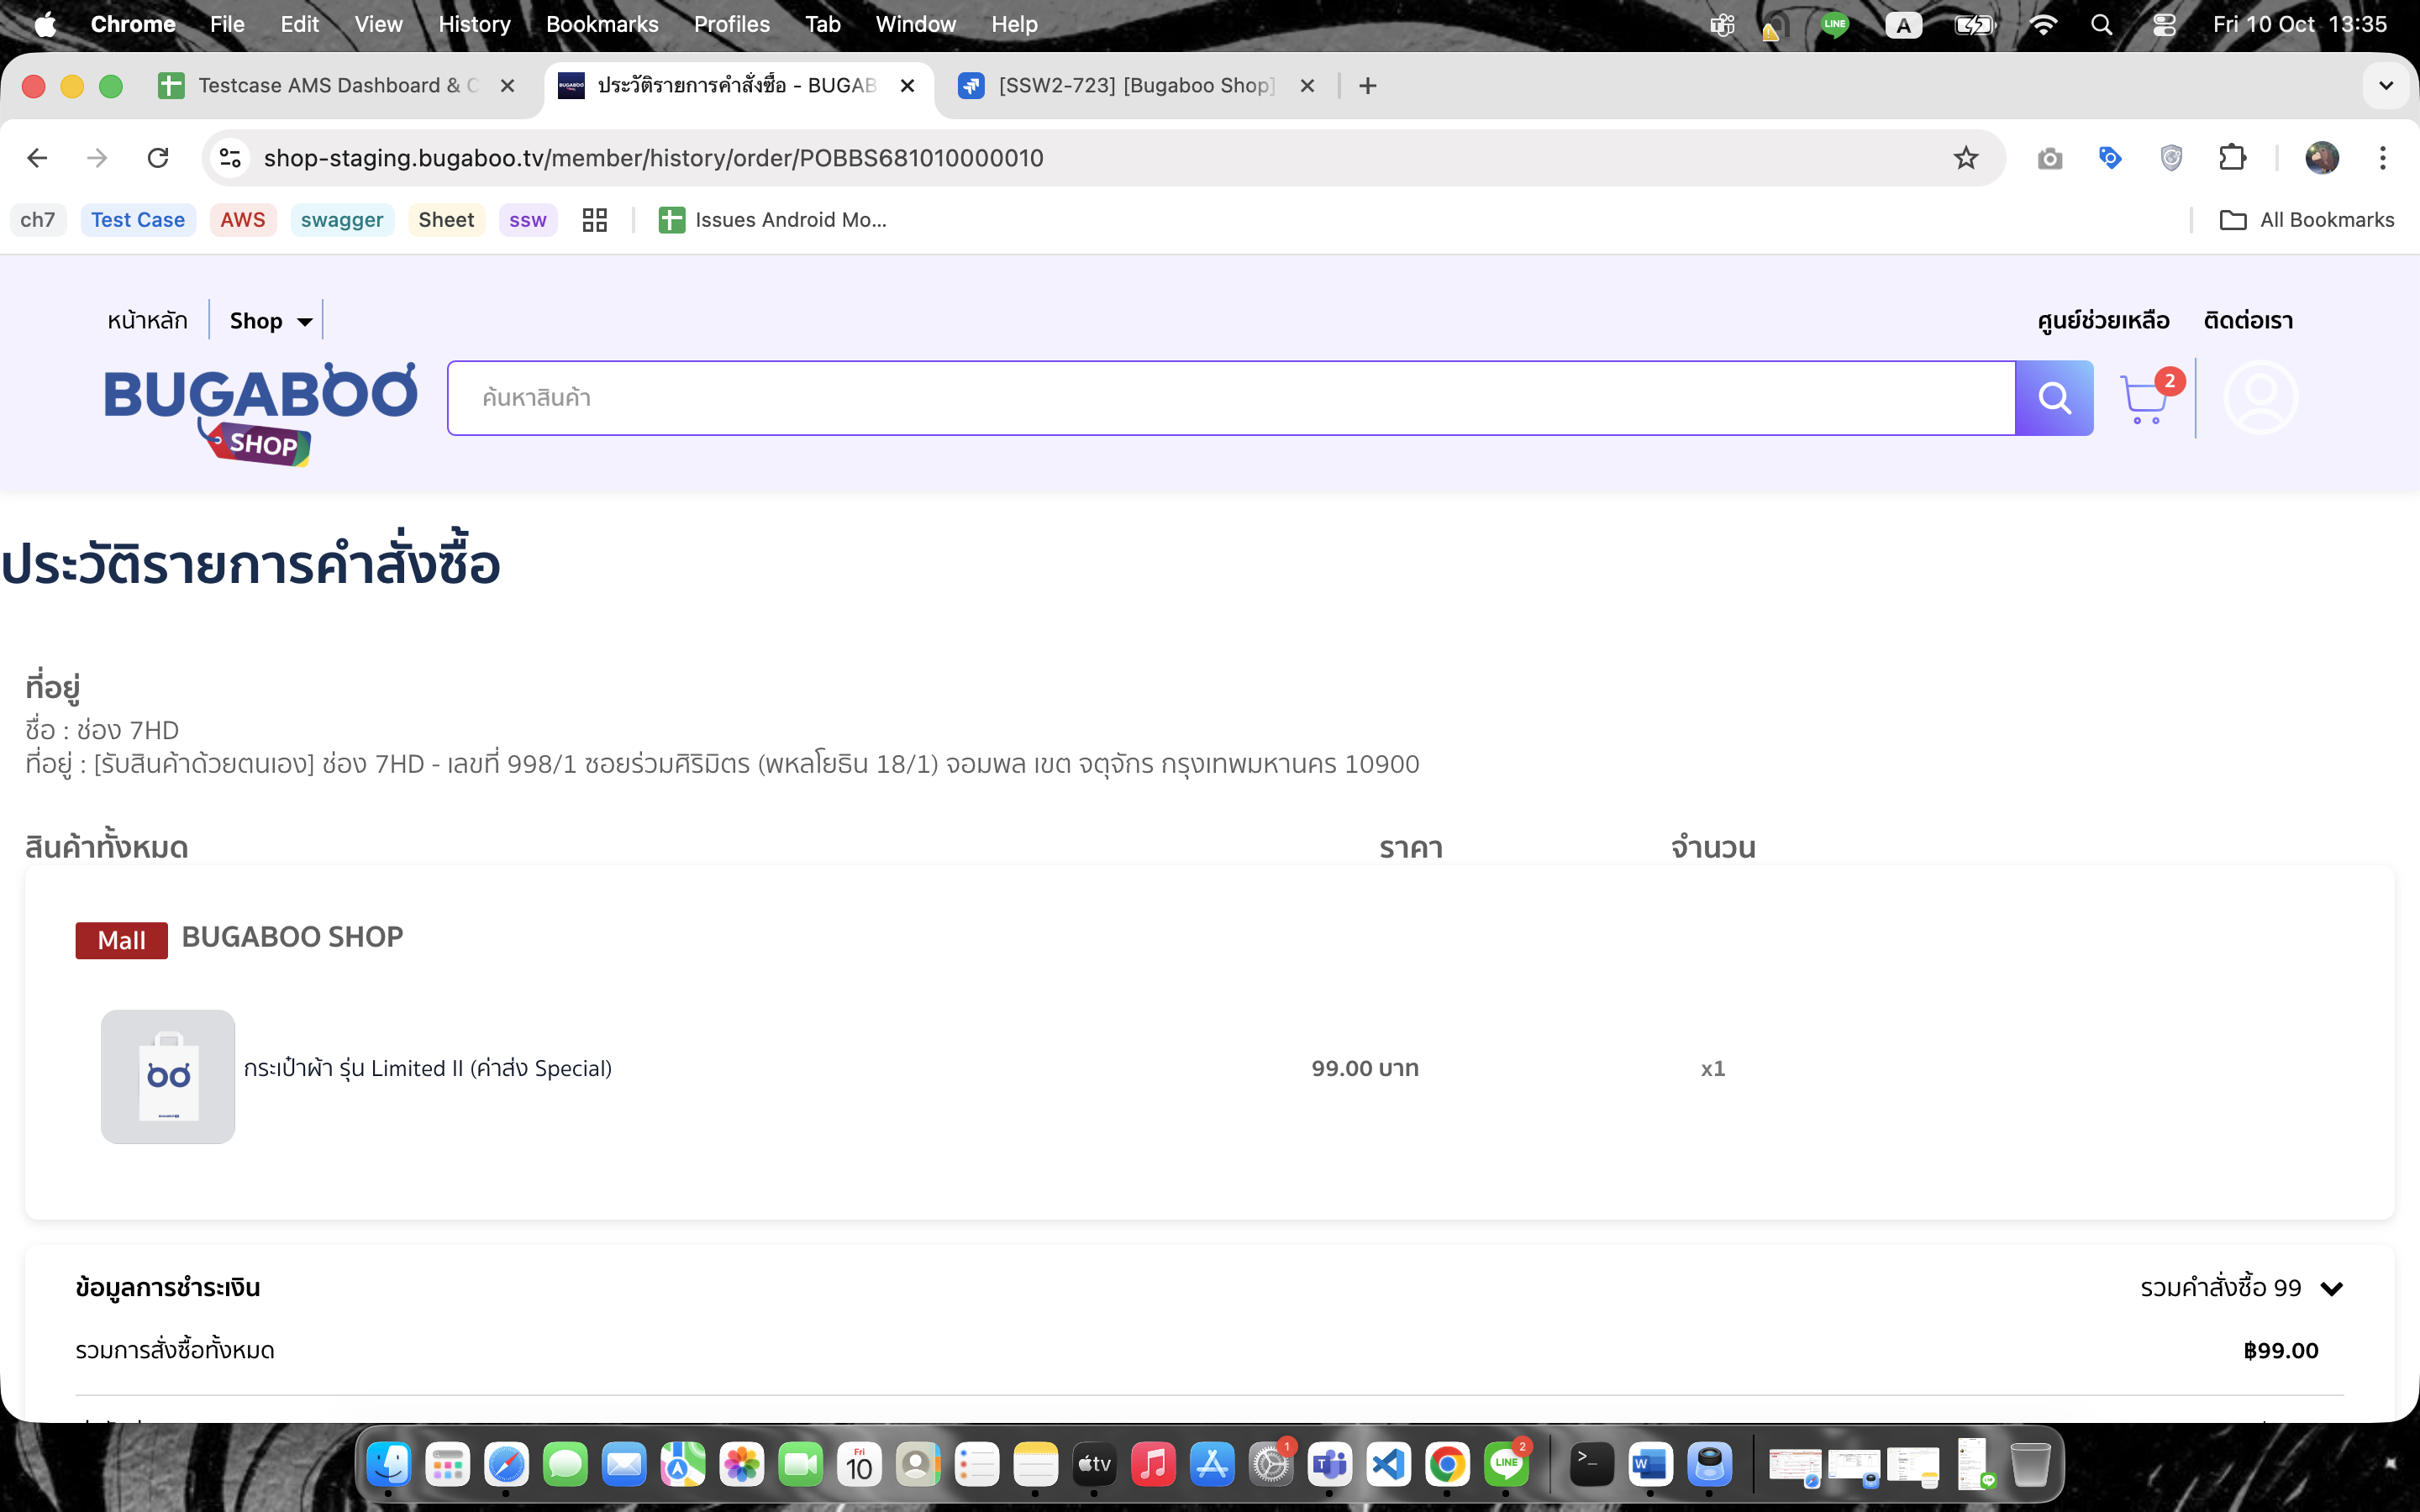Expand the Shop dropdown menu
2420x1512 pixels.
(271, 321)
